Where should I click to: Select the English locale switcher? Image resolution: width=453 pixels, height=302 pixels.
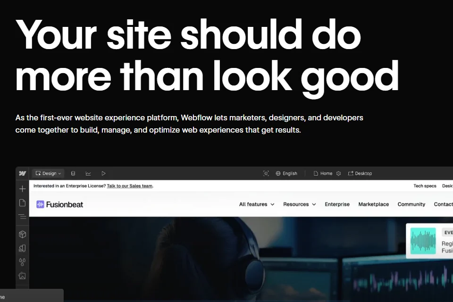pyautogui.click(x=286, y=173)
